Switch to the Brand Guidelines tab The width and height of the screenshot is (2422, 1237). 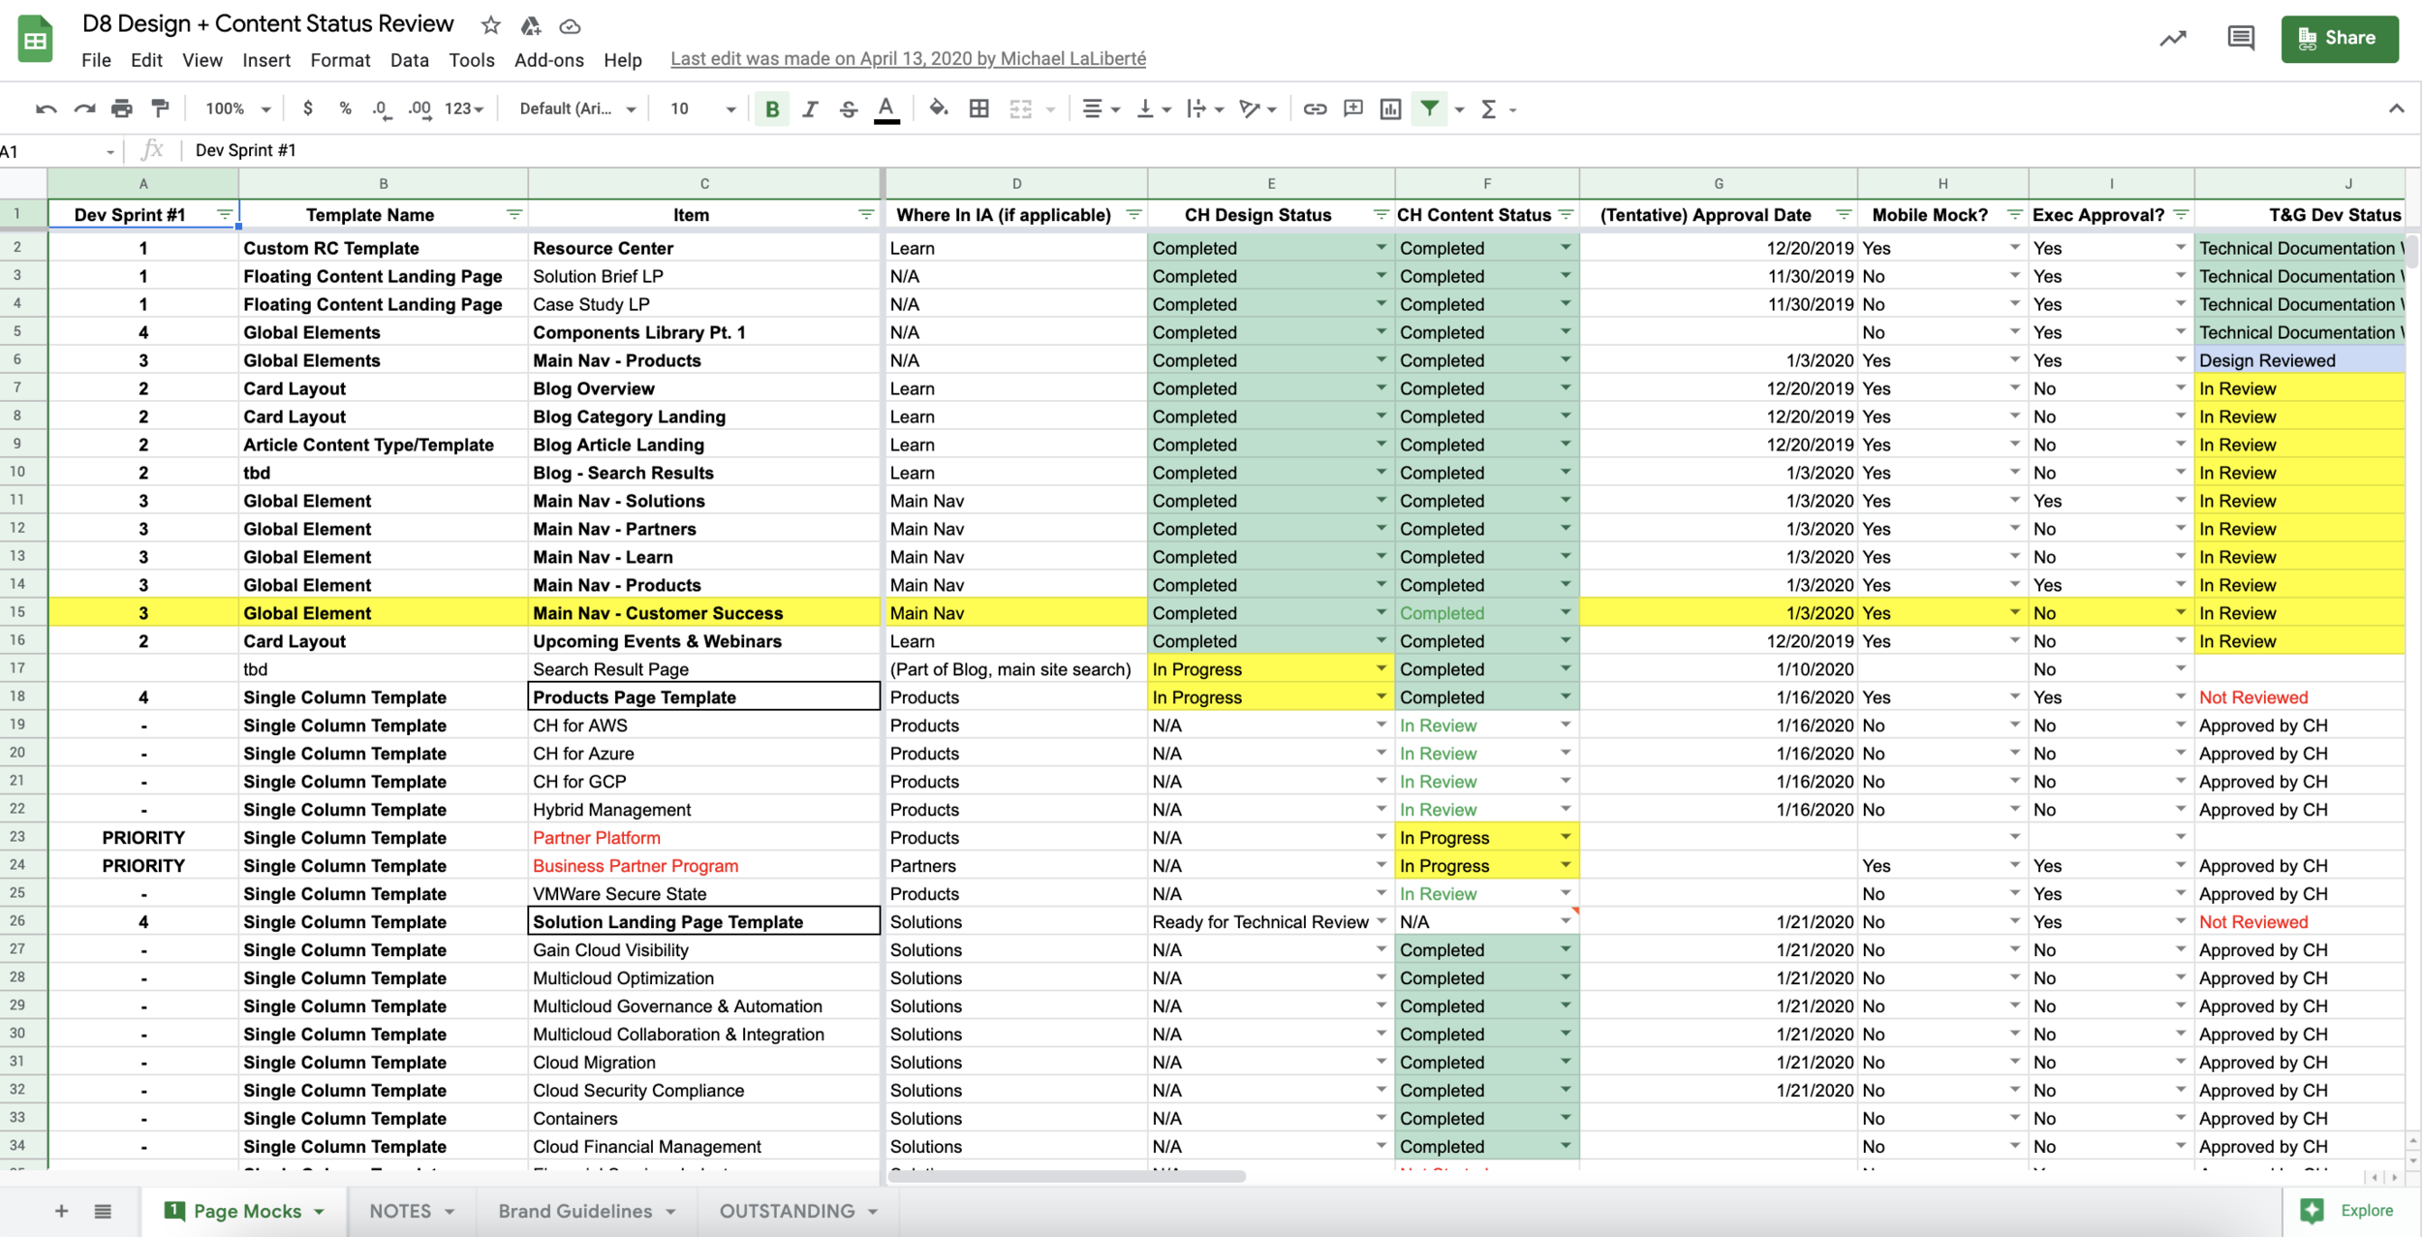tap(574, 1210)
